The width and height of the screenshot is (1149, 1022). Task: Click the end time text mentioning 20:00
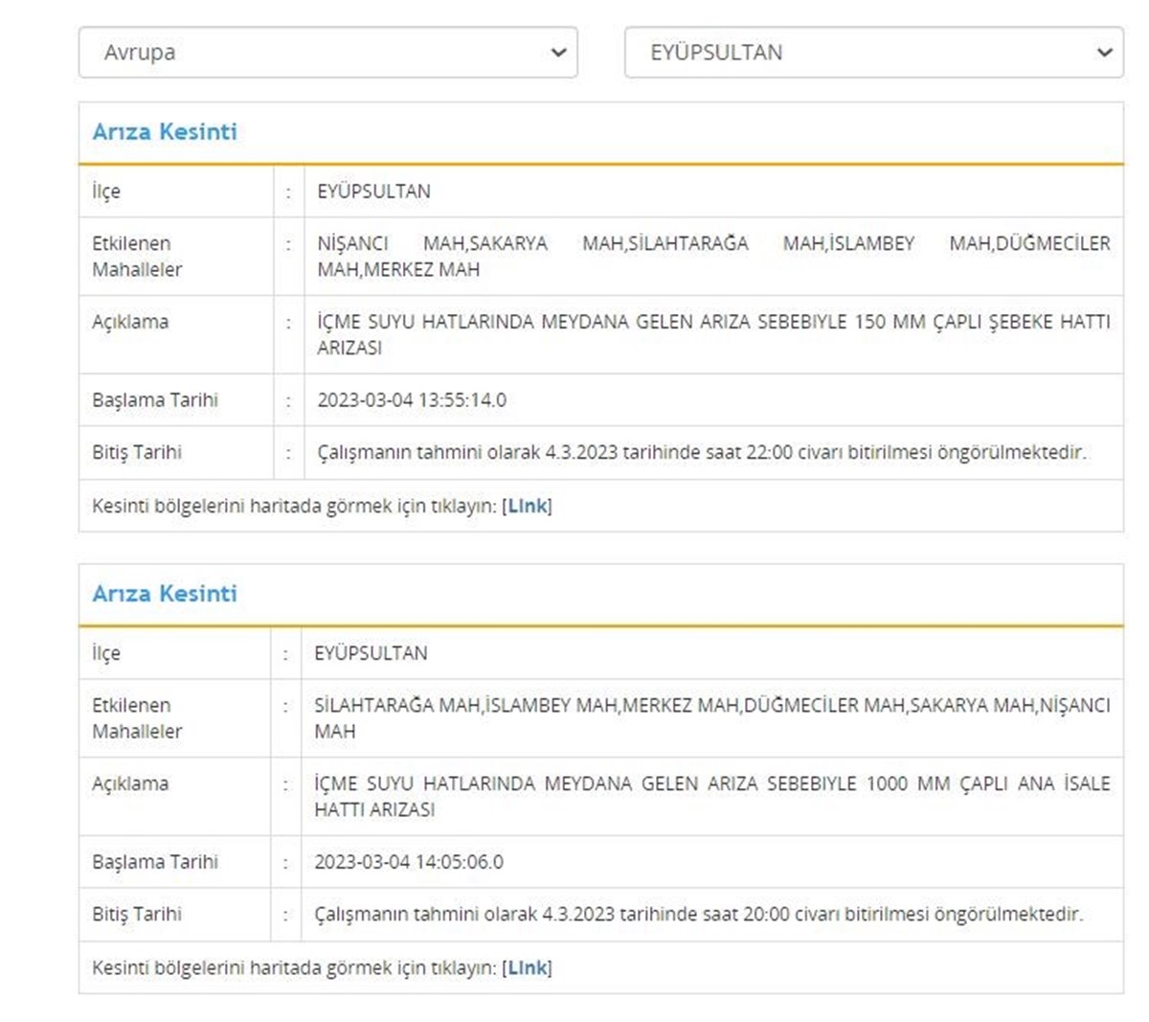[698, 914]
